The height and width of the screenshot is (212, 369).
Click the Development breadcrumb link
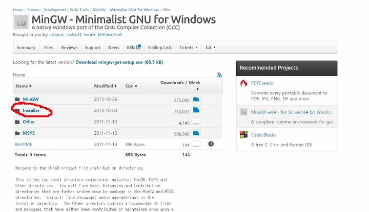[55, 10]
